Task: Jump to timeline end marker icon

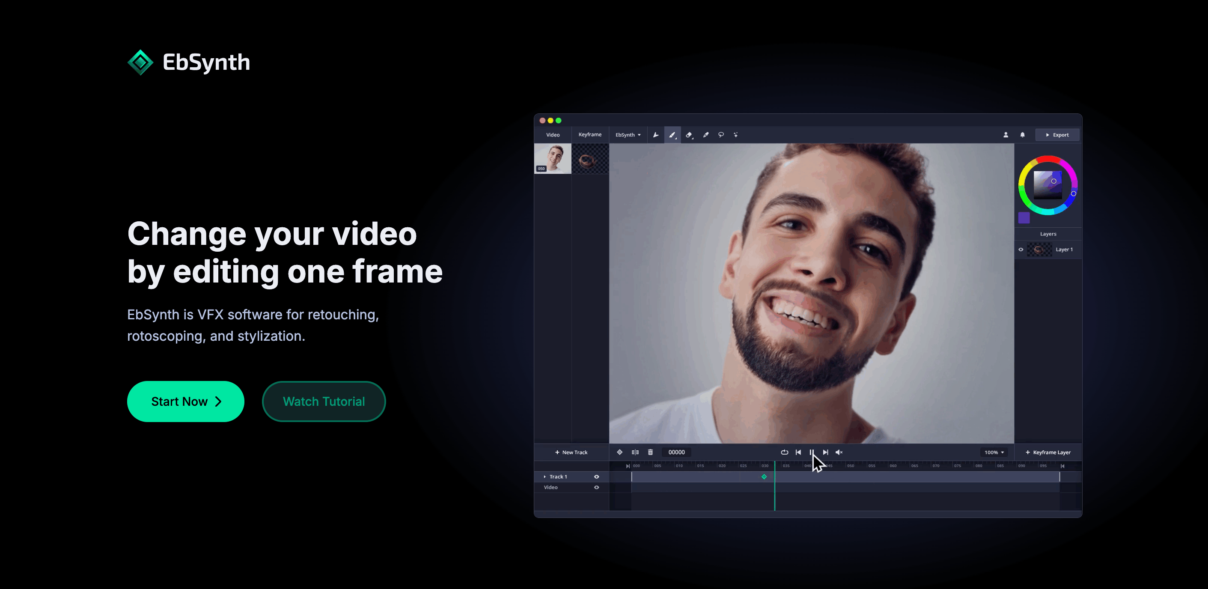Action: tap(1062, 466)
